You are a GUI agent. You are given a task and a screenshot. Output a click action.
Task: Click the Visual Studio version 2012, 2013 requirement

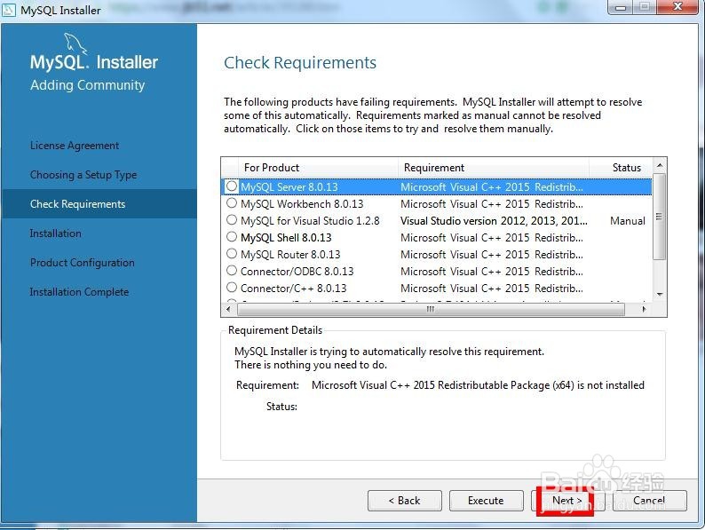pos(494,221)
